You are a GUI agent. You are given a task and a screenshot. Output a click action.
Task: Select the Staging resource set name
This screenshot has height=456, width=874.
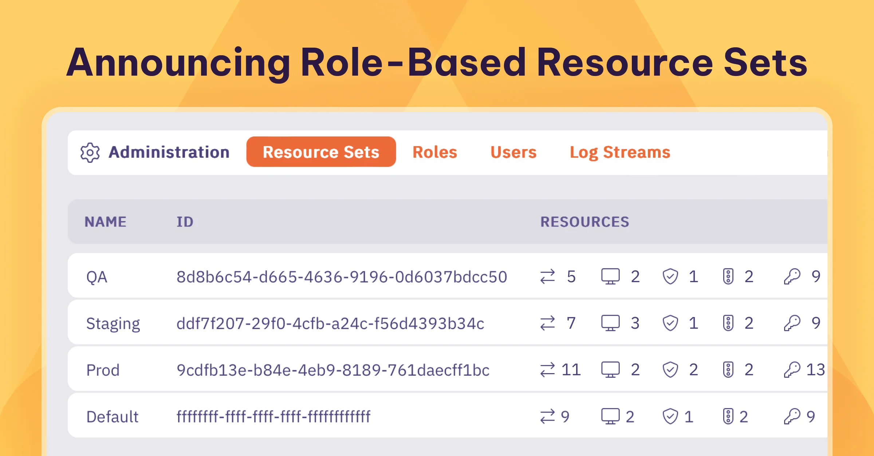point(113,324)
